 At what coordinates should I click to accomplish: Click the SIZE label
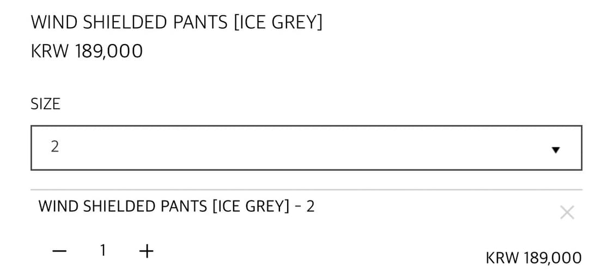[x=45, y=104]
